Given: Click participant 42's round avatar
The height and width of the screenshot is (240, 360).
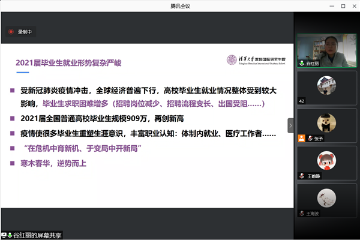Looking at the screenshot, I should [326, 83].
